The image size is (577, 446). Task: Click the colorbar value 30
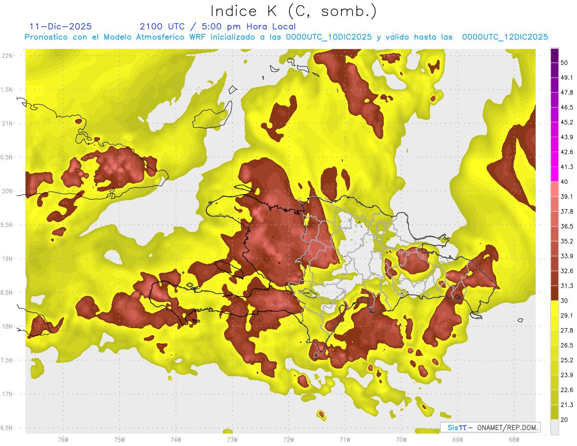(x=565, y=301)
